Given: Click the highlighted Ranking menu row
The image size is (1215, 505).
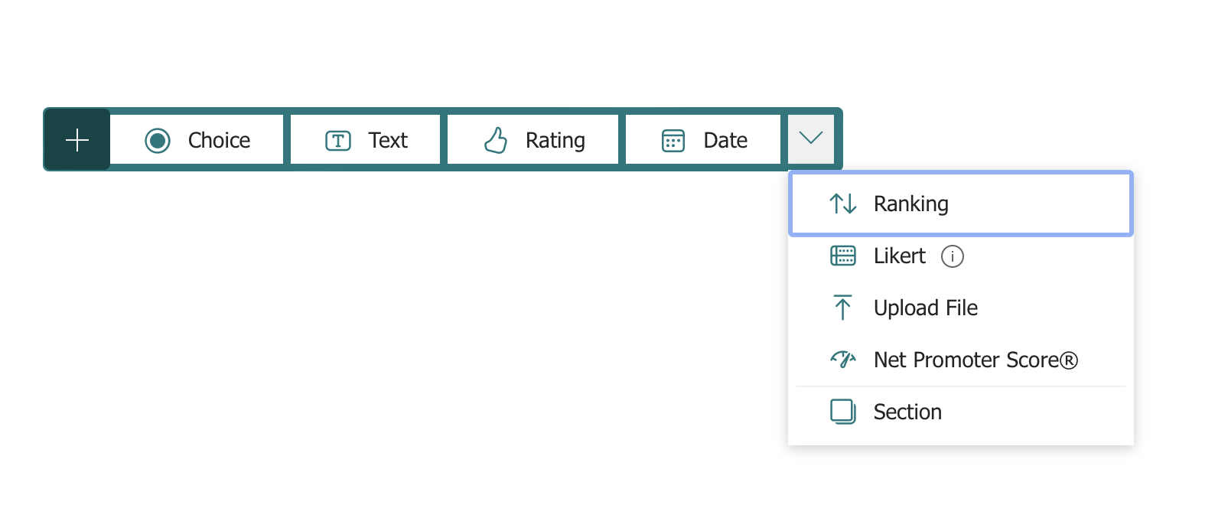Looking at the screenshot, I should [x=960, y=204].
